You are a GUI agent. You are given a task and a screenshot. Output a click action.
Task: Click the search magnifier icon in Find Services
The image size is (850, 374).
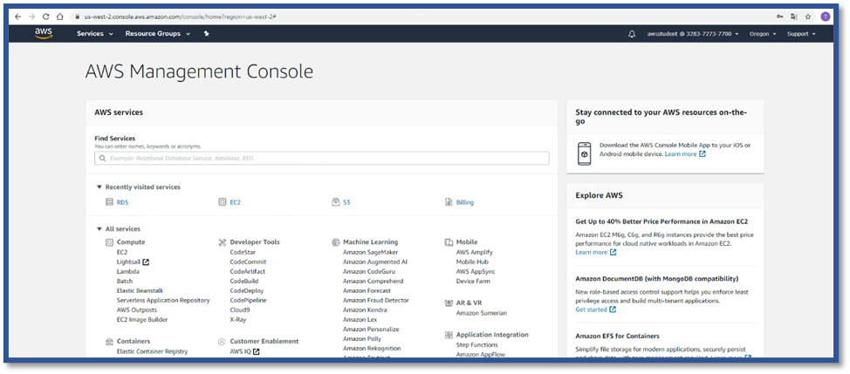[x=102, y=159]
